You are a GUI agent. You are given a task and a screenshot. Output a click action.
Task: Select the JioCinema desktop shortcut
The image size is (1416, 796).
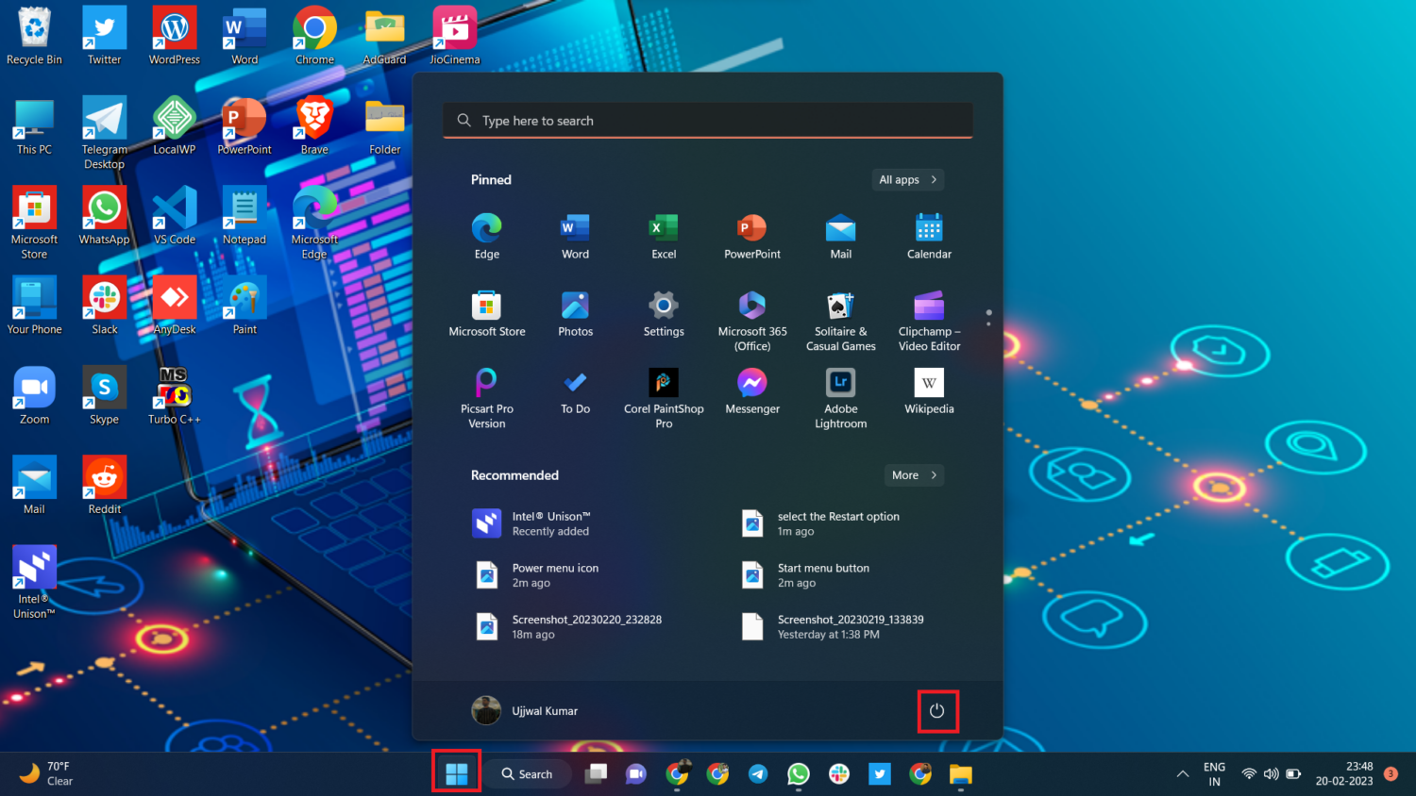tap(455, 36)
